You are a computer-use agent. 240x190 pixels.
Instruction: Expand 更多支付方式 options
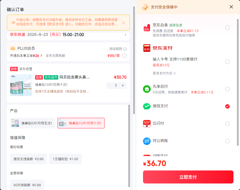[x=164, y=73]
